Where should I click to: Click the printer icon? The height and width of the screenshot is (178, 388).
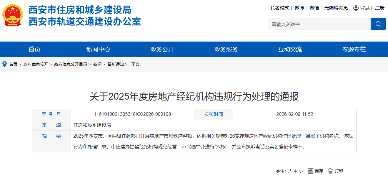(x=330, y=171)
